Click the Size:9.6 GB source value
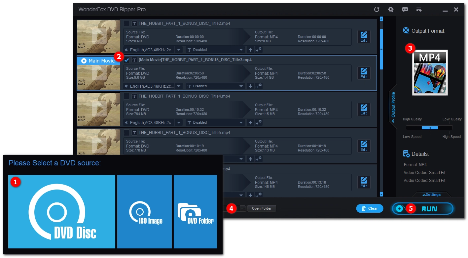Image resolution: width=468 pixels, height=258 pixels. pos(136,78)
